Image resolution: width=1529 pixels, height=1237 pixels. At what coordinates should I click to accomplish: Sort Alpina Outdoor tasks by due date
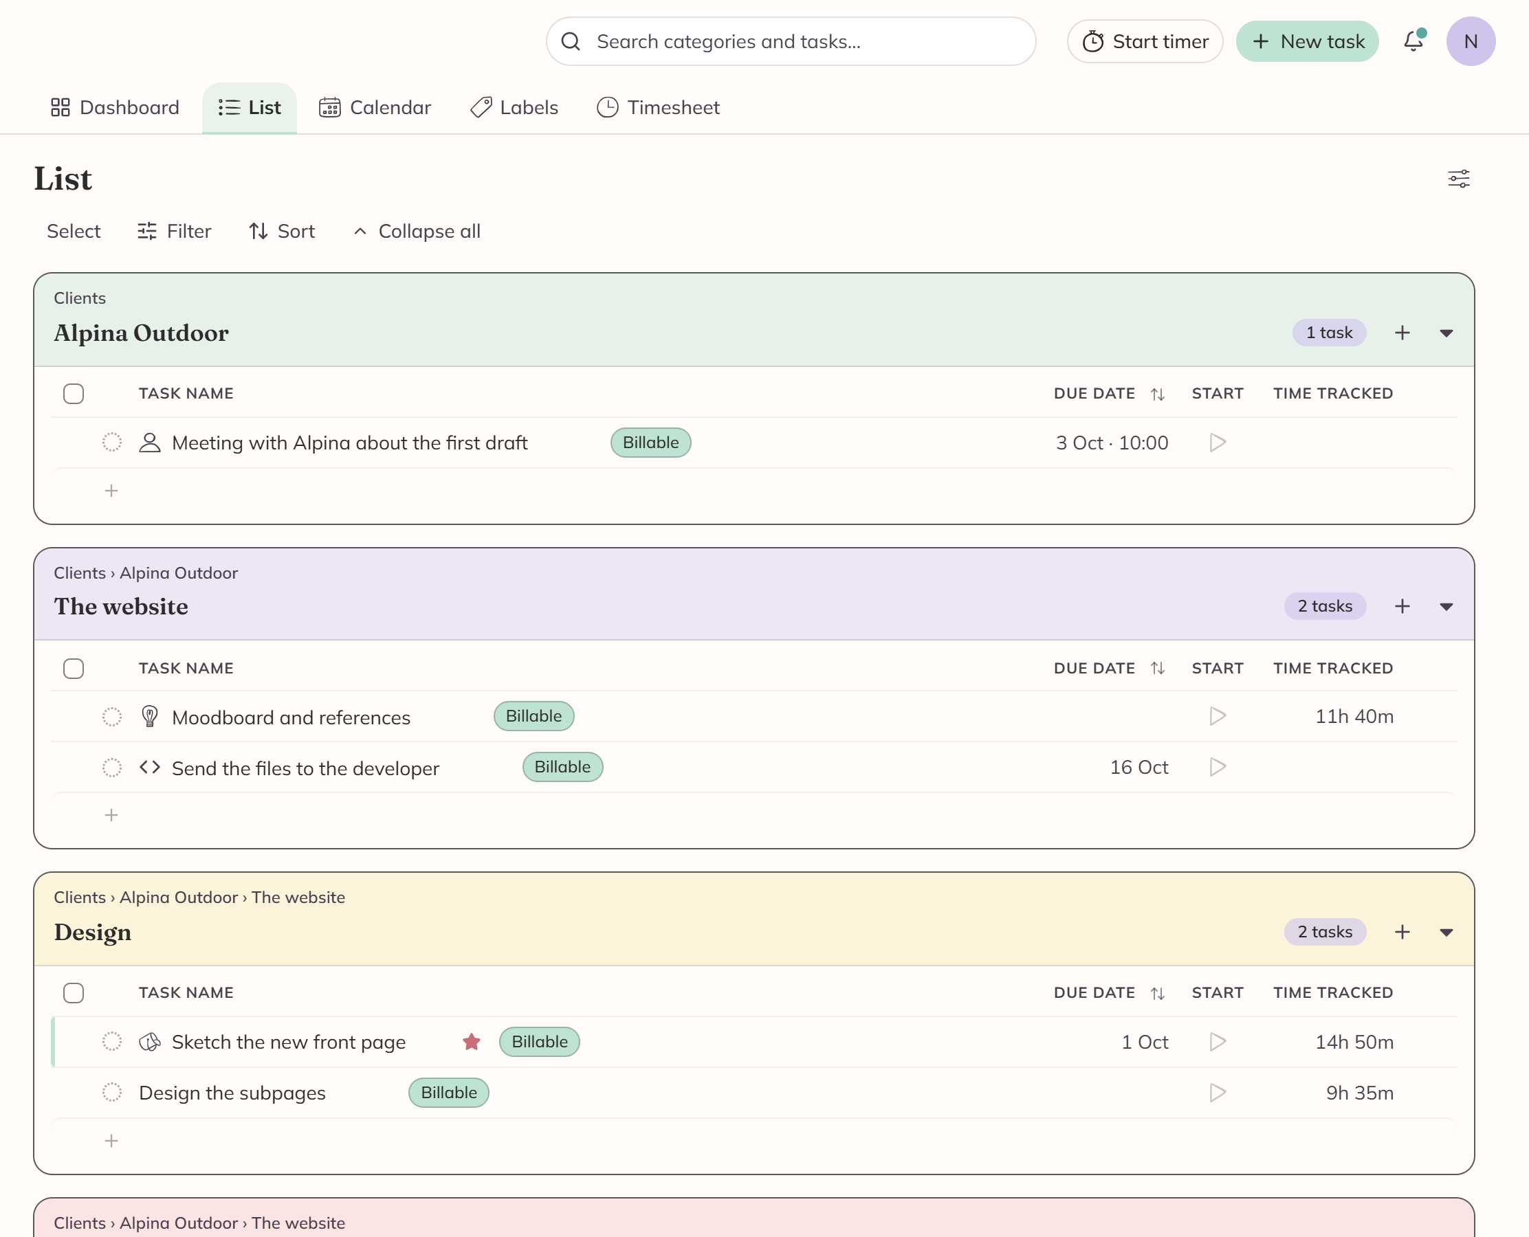1157,394
